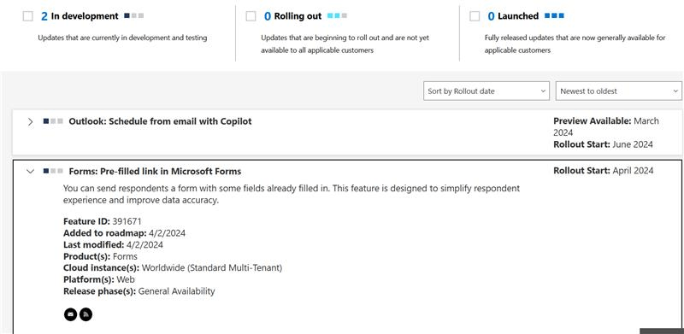Select the Outlook: Schedule from email with Copilot title
The image size is (684, 334).
click(x=160, y=121)
